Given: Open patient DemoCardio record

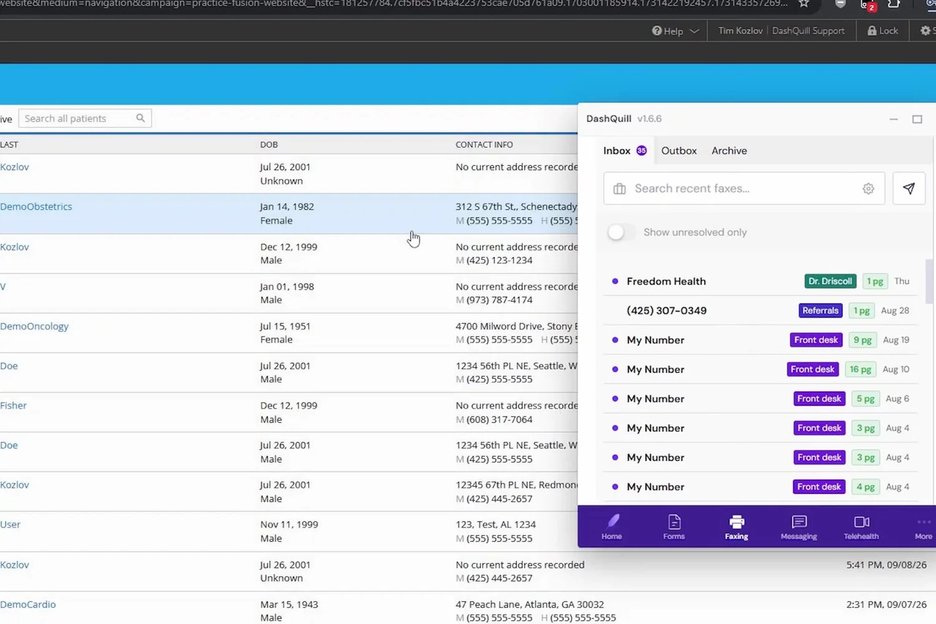Looking at the screenshot, I should (28, 605).
